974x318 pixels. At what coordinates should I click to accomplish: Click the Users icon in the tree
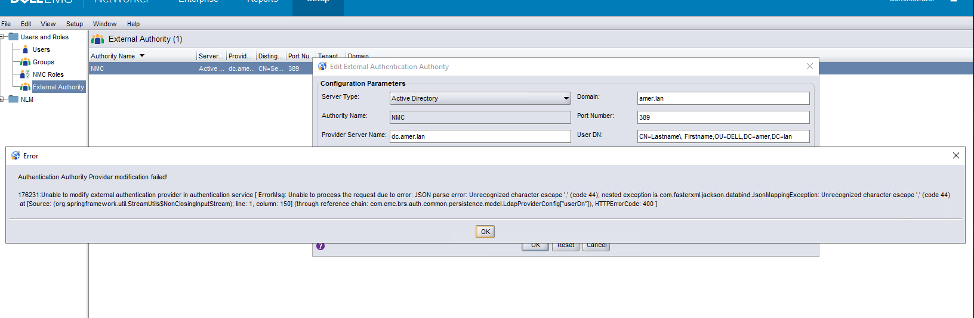pos(25,49)
